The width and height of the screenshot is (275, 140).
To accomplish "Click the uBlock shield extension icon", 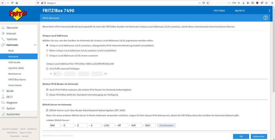I will [257, 3].
